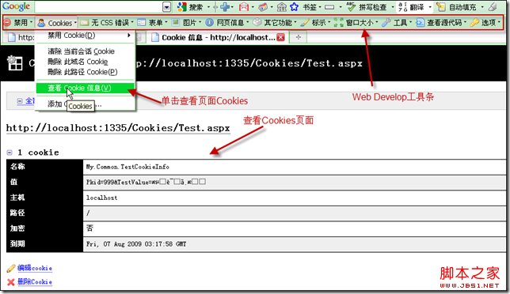The width and height of the screenshot is (510, 294).
Task: Open the 标示 outline menu
Action: [319, 22]
